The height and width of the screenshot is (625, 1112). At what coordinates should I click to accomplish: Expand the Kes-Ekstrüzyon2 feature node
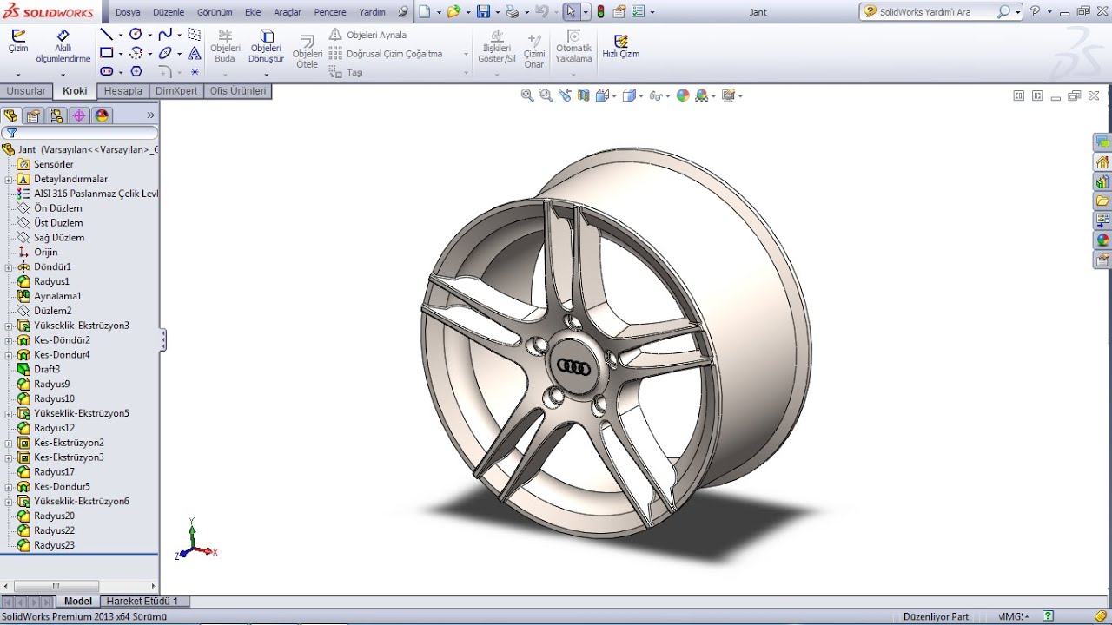click(x=9, y=444)
